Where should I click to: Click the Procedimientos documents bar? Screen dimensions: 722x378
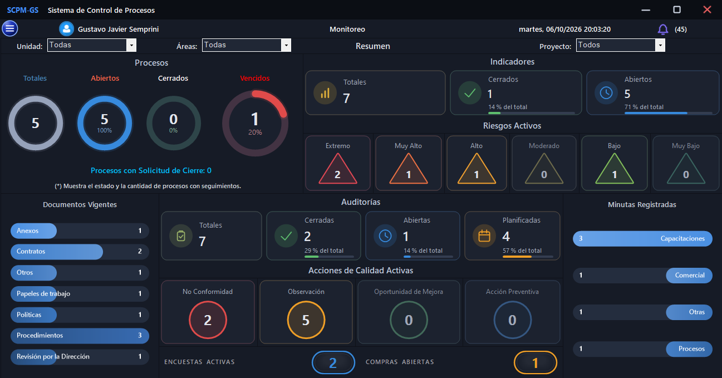click(x=80, y=336)
